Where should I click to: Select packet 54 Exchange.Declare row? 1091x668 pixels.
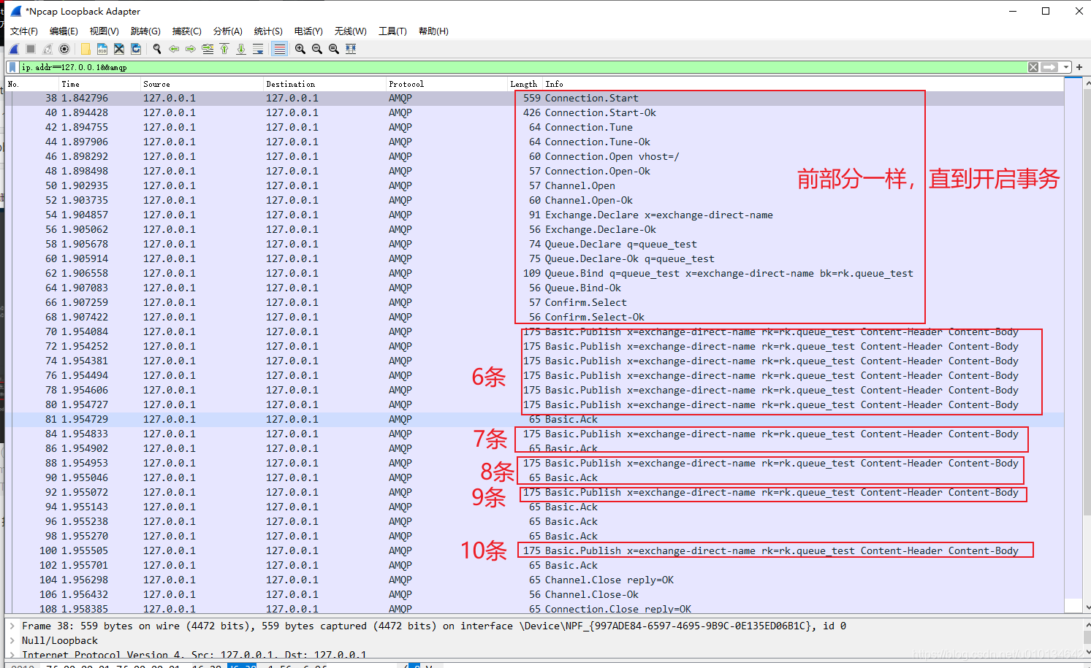click(534, 215)
